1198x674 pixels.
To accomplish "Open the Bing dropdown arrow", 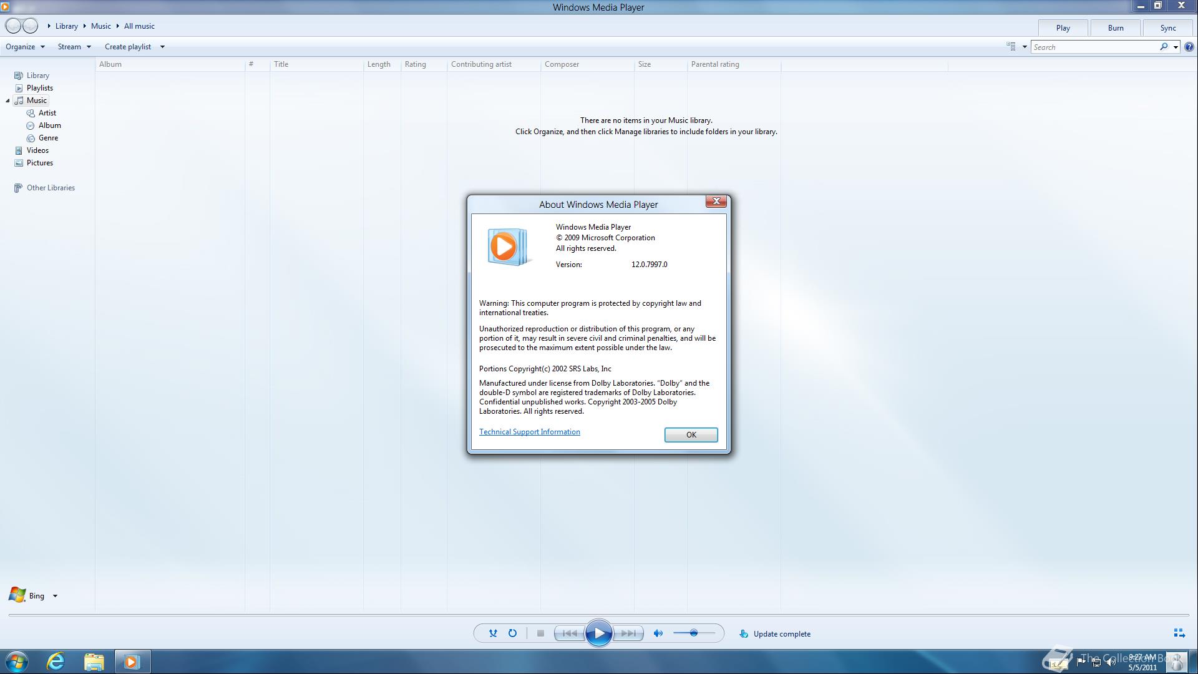I will click(x=55, y=596).
